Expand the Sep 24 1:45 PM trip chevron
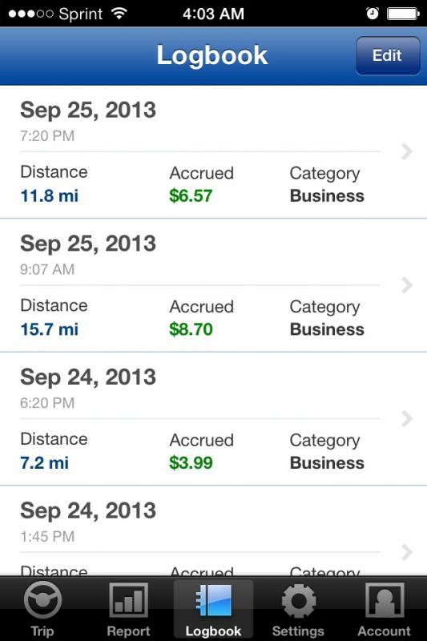The image size is (427, 641). [406, 552]
